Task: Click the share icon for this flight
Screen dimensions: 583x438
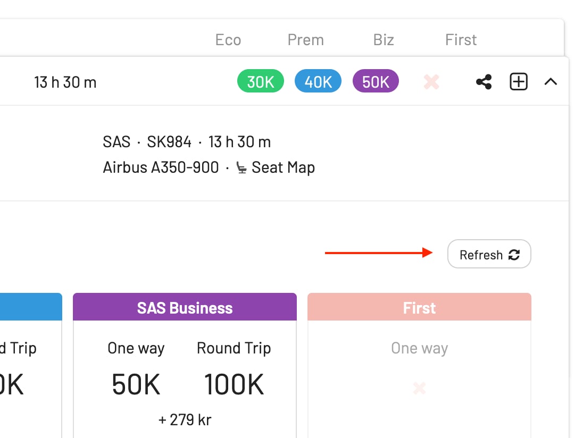Action: click(484, 81)
